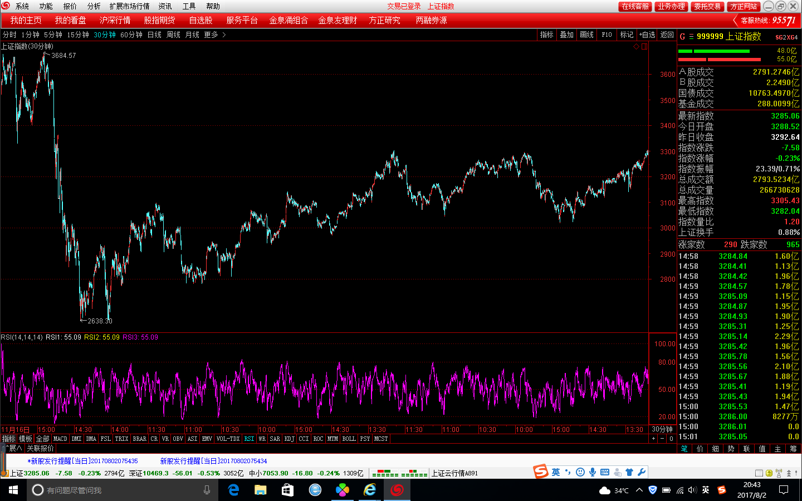802x501 pixels.
Task: Open Microsoft Edge from the taskbar
Action: point(234,490)
